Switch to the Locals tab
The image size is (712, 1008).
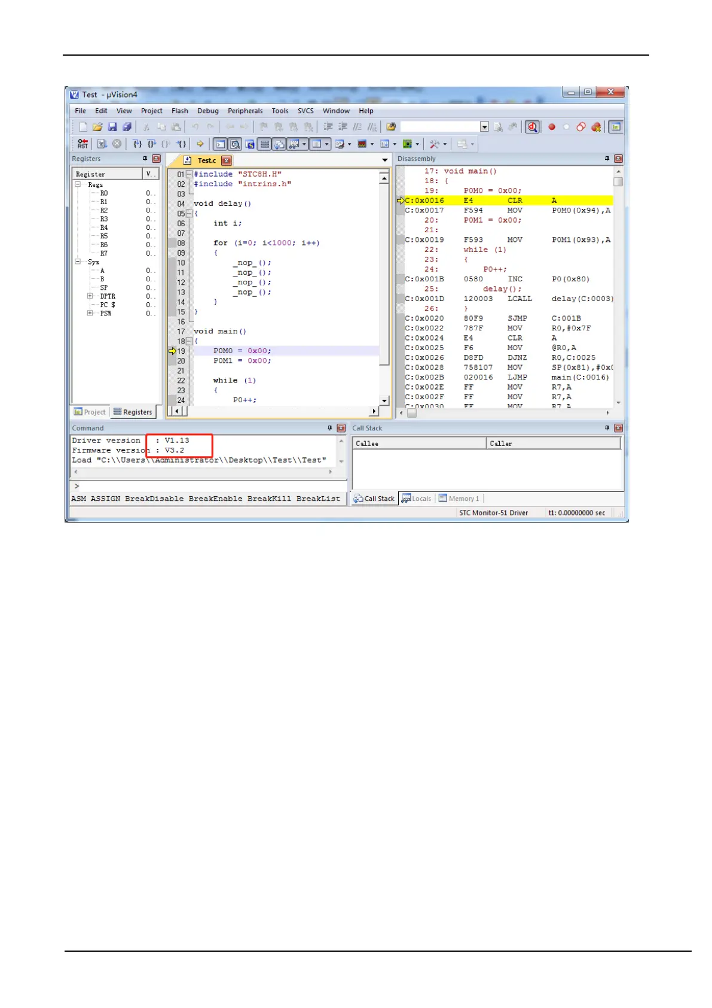417,499
